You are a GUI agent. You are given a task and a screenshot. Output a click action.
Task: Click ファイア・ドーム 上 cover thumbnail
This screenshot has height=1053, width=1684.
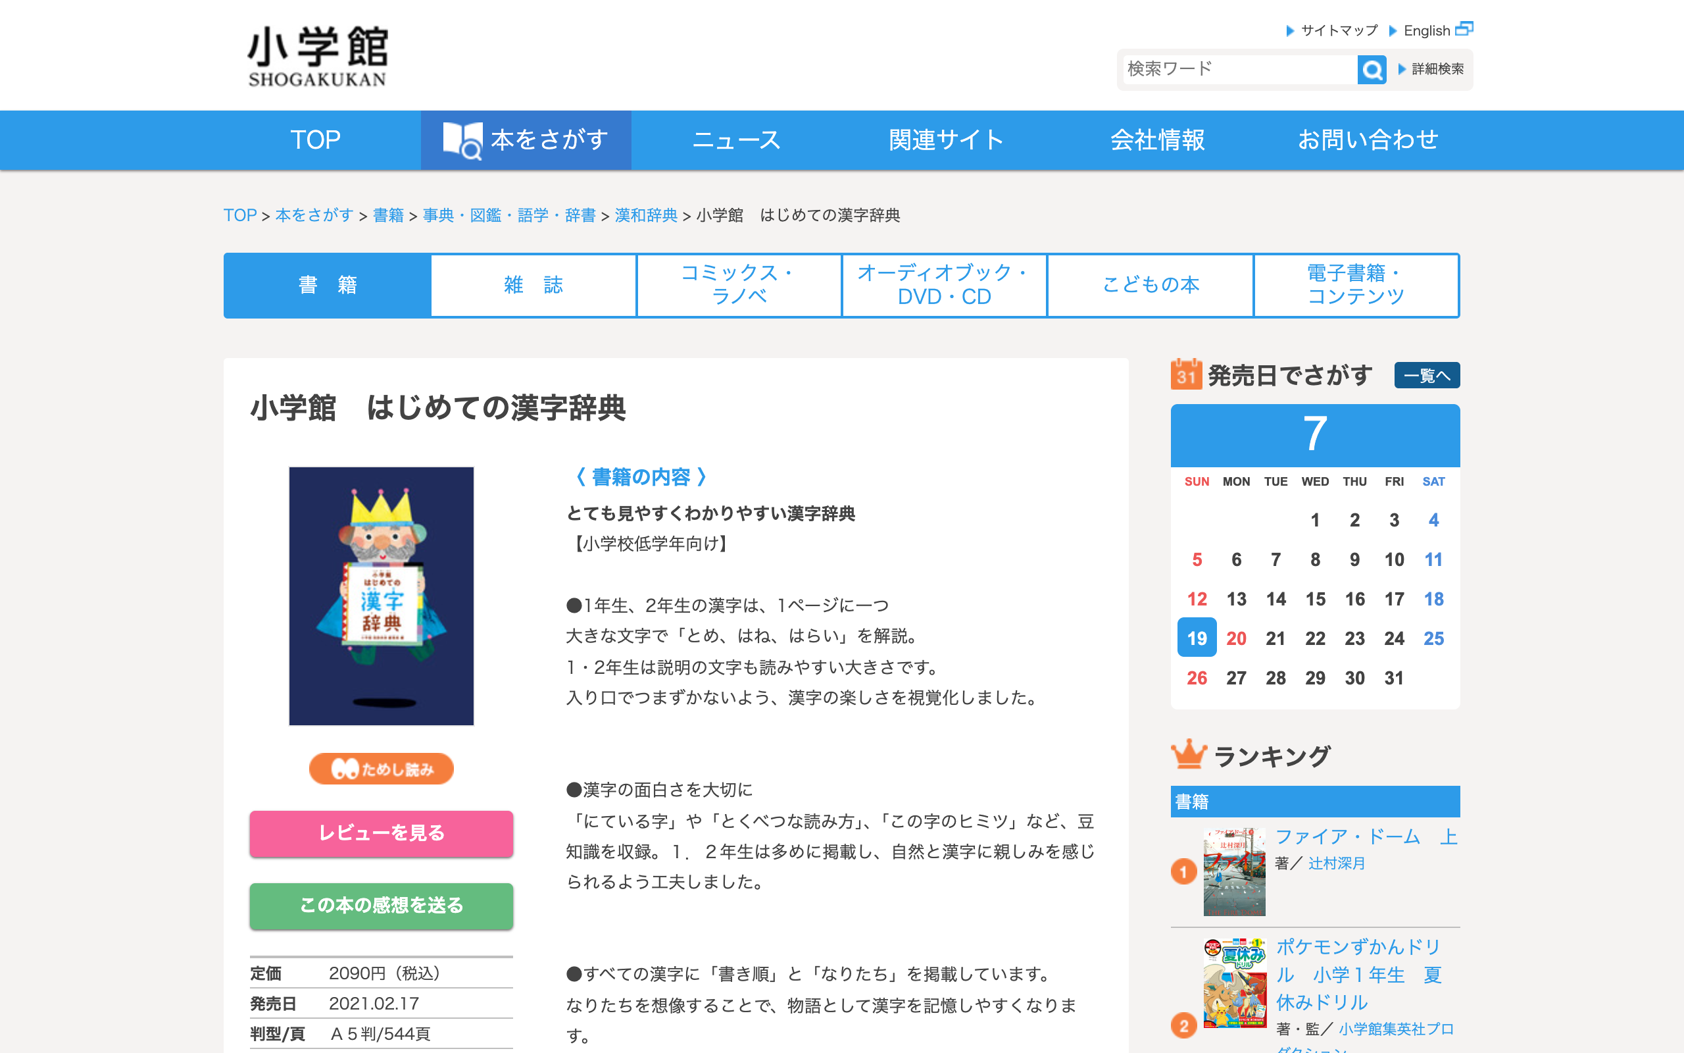[1235, 872]
